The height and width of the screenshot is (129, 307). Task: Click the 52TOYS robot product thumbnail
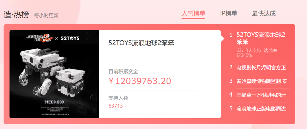pyautogui.click(x=54, y=74)
